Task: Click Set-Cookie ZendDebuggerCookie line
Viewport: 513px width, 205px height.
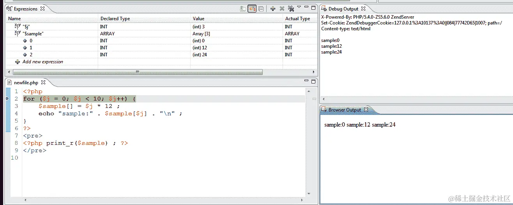Action: point(412,23)
